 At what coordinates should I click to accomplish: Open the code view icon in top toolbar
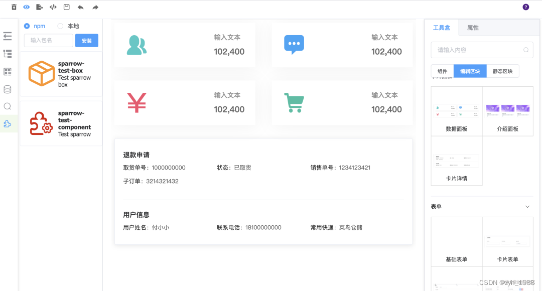click(53, 7)
